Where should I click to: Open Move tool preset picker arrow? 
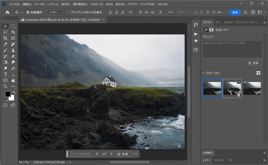click(22, 12)
